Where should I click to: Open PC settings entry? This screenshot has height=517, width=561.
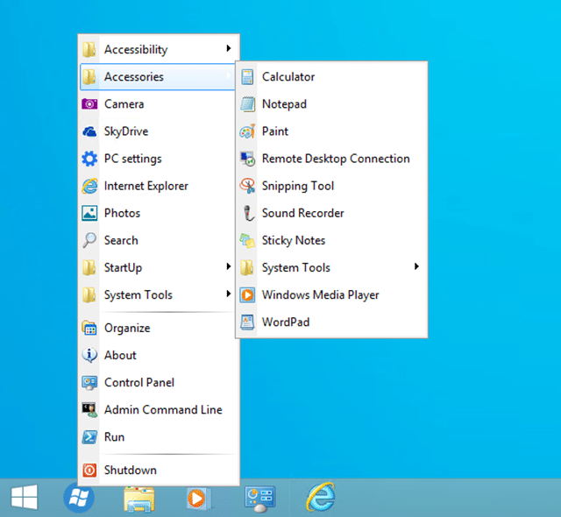coord(132,159)
